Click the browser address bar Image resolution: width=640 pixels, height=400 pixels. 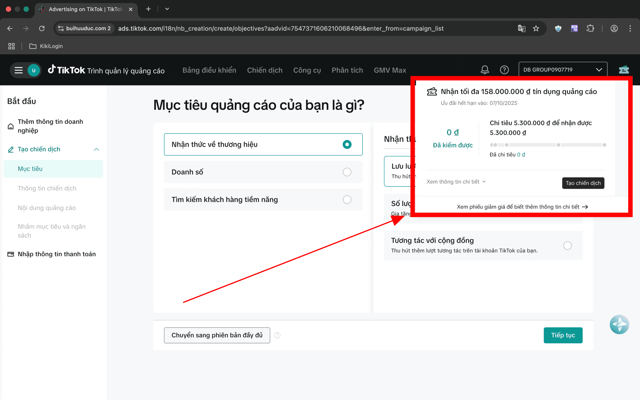click(x=264, y=28)
